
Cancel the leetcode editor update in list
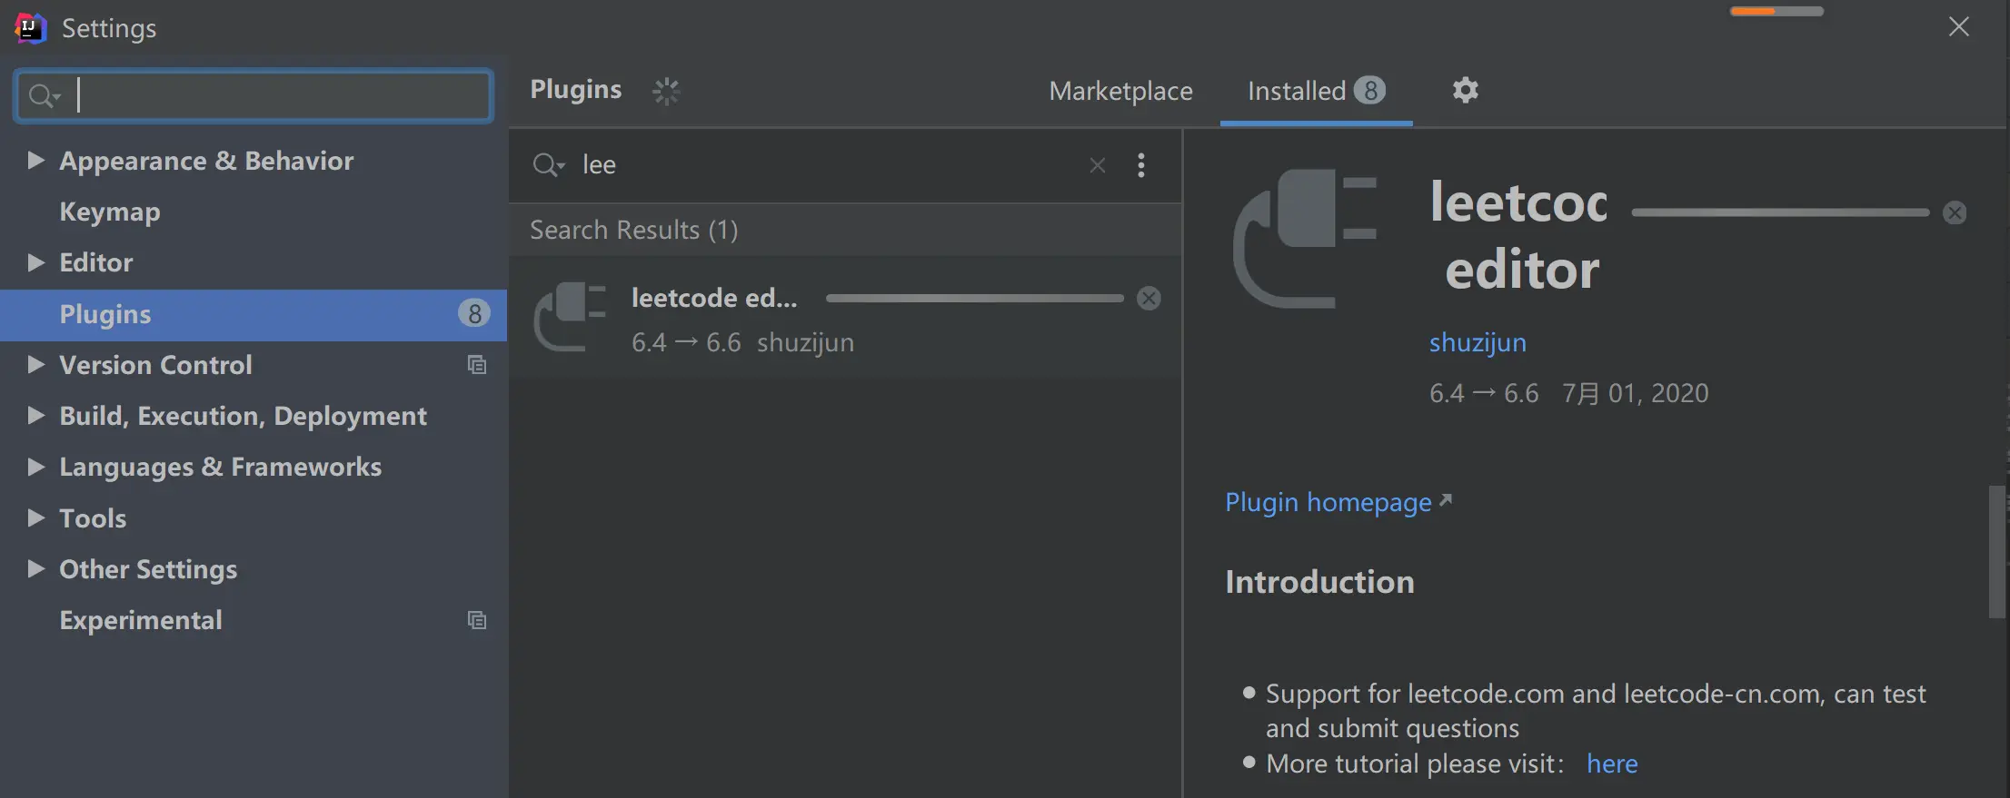point(1149,299)
